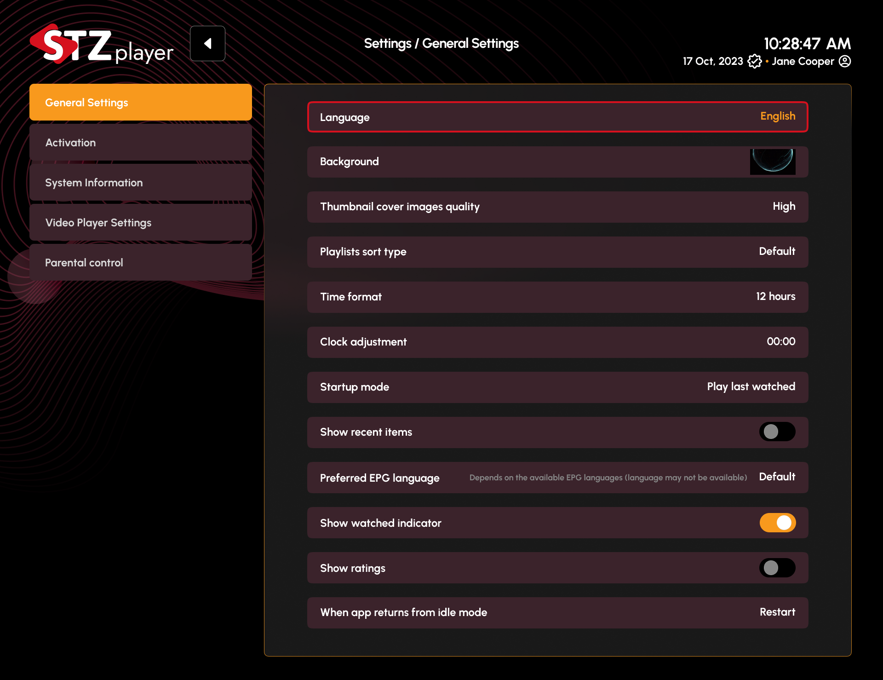Disable the Show watched indicator switch
Viewport: 883px width, 680px height.
click(x=777, y=523)
